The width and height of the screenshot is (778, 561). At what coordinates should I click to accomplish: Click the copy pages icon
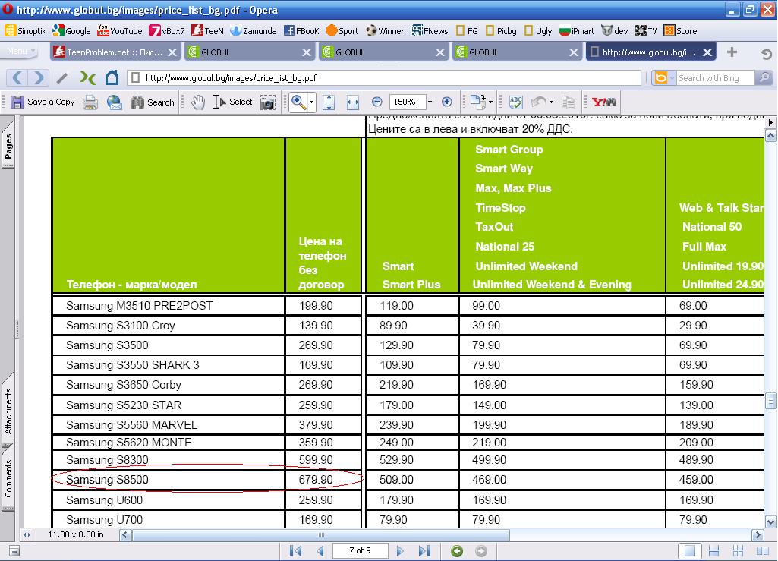(569, 102)
